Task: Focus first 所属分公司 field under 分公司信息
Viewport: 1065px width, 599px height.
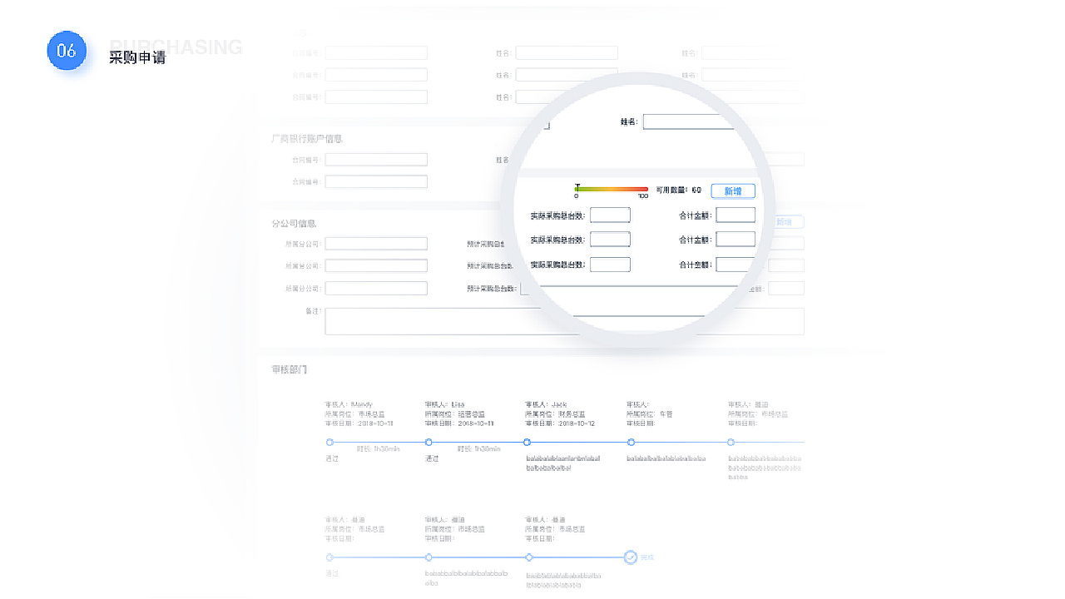Action: pyautogui.click(x=376, y=244)
